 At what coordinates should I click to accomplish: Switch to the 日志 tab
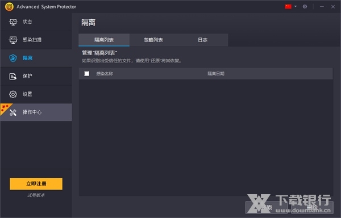[x=202, y=40]
